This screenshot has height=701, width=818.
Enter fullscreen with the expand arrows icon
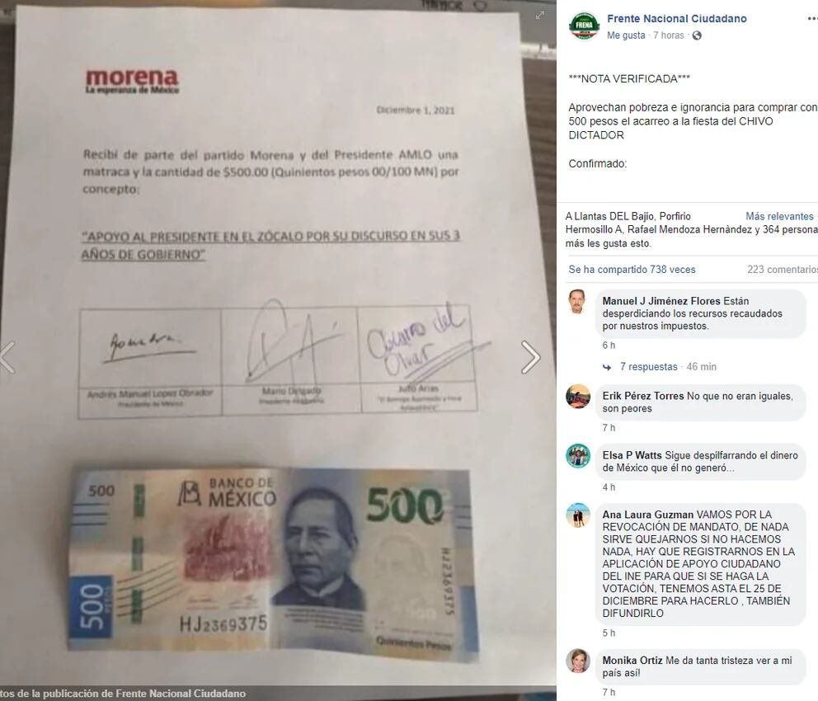[540, 15]
